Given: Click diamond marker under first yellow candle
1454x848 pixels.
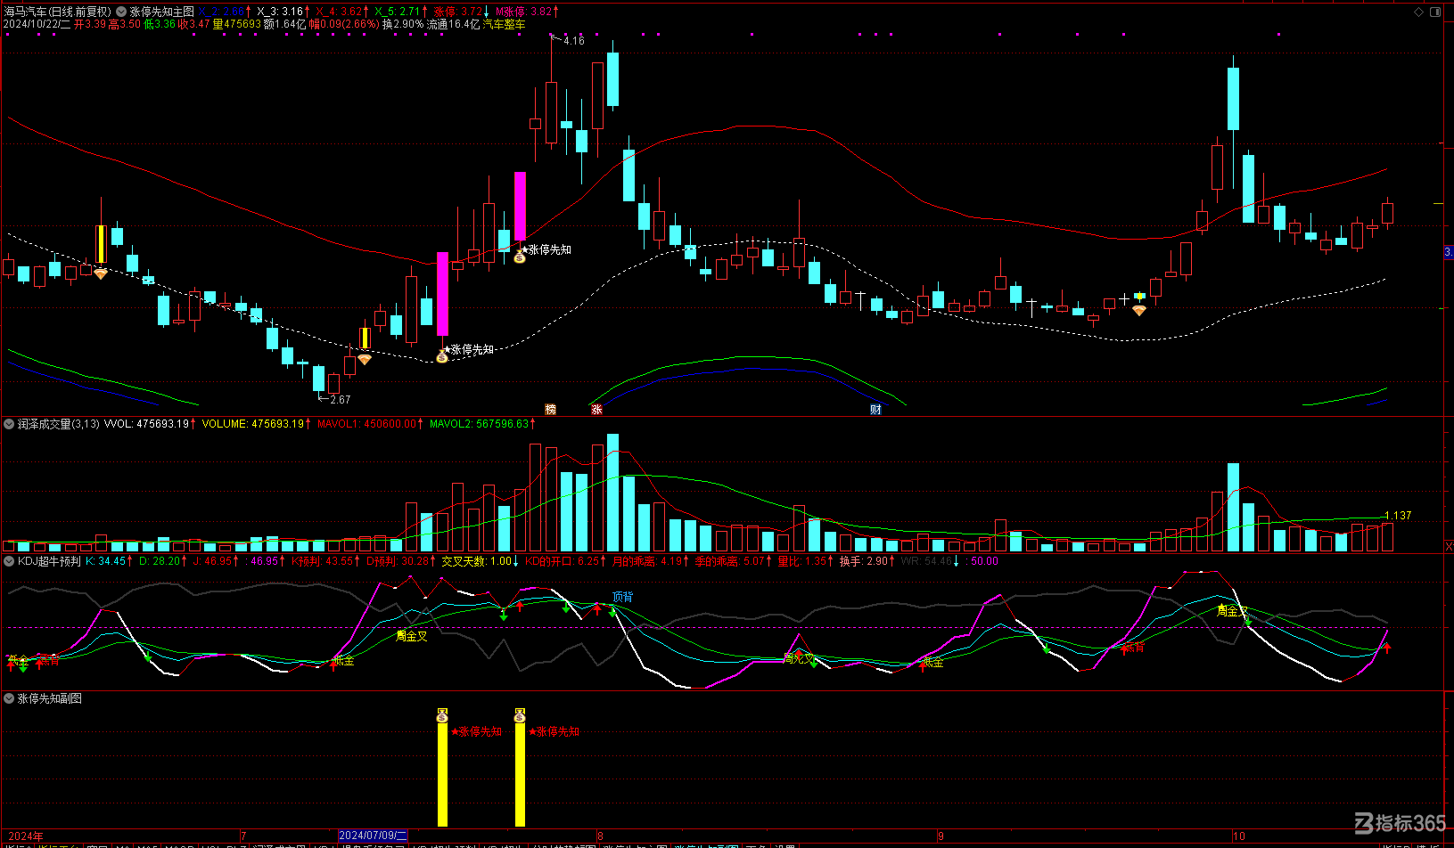Looking at the screenshot, I should pyautogui.click(x=101, y=274).
